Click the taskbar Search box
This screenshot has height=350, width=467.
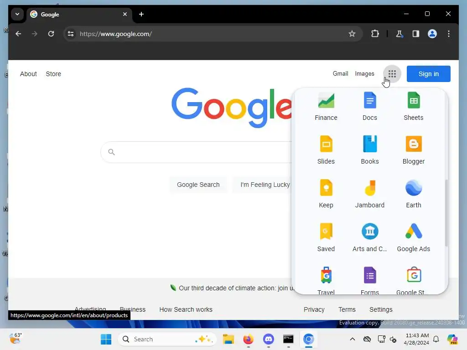tap(167, 339)
